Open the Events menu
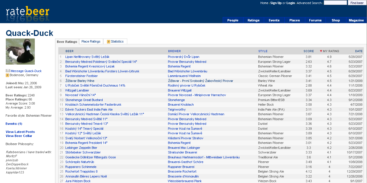Viewport: 367px width, 183px height. 274,20
